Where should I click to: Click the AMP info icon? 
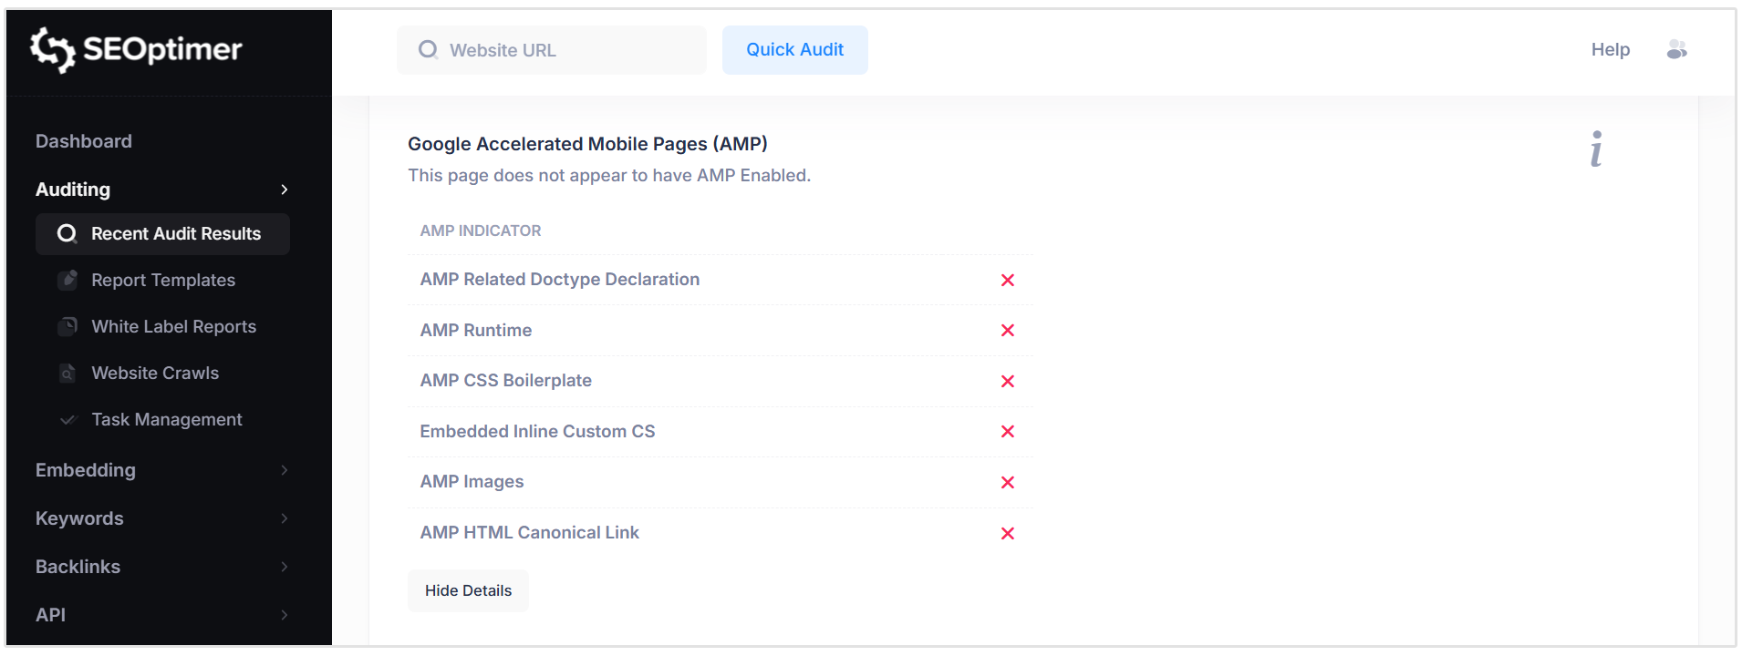coord(1596,149)
